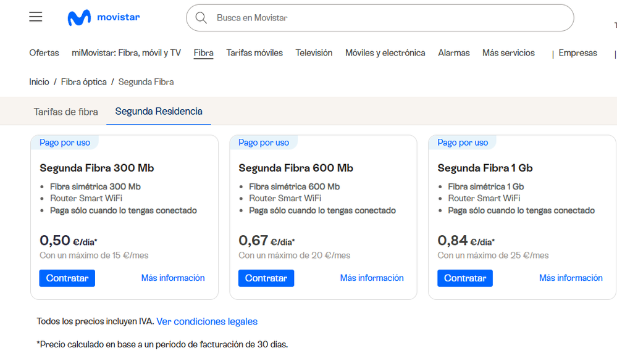Go to Inicio breadcrumb link
Image resolution: width=617 pixels, height=361 pixels.
(39, 82)
